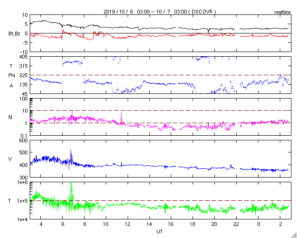297x238 pixels.
Task: Click the '2' hour tick on UT axis
Action: coord(280,224)
